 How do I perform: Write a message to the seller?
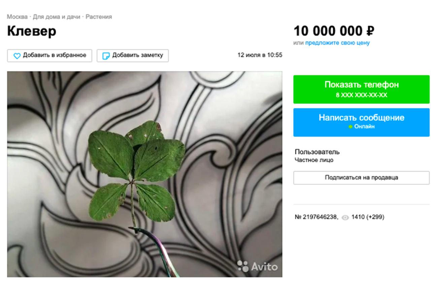[x=361, y=122]
